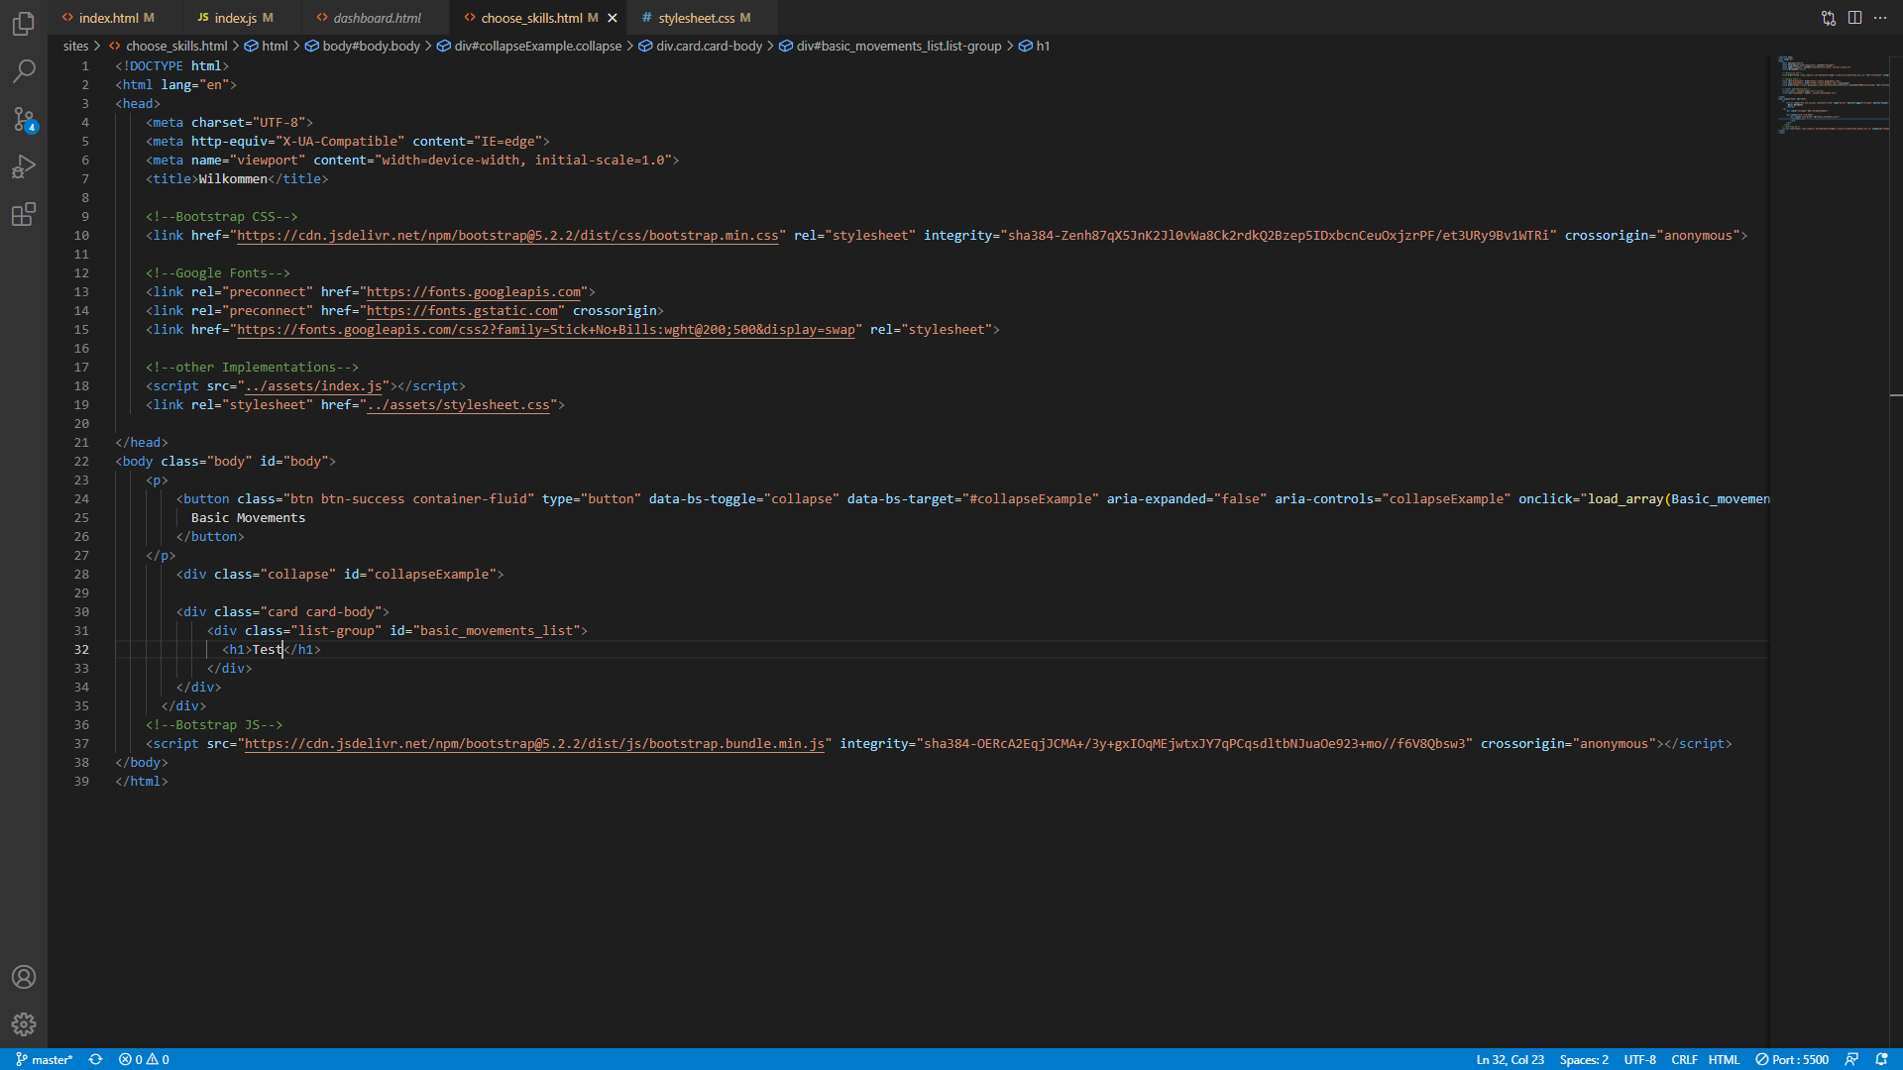Open More Actions ellipsis menu

click(1880, 17)
